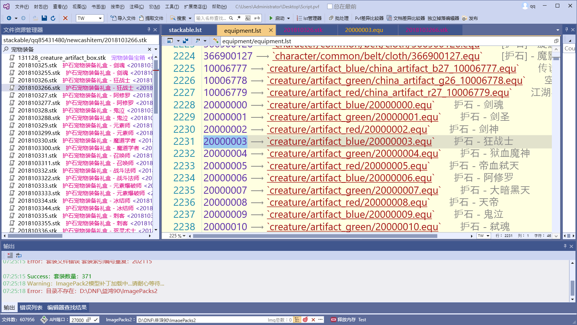Click the back navigation arrow icon

pos(9,18)
